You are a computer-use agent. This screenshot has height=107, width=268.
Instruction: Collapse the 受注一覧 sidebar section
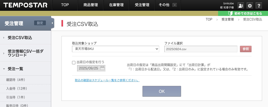(4, 69)
